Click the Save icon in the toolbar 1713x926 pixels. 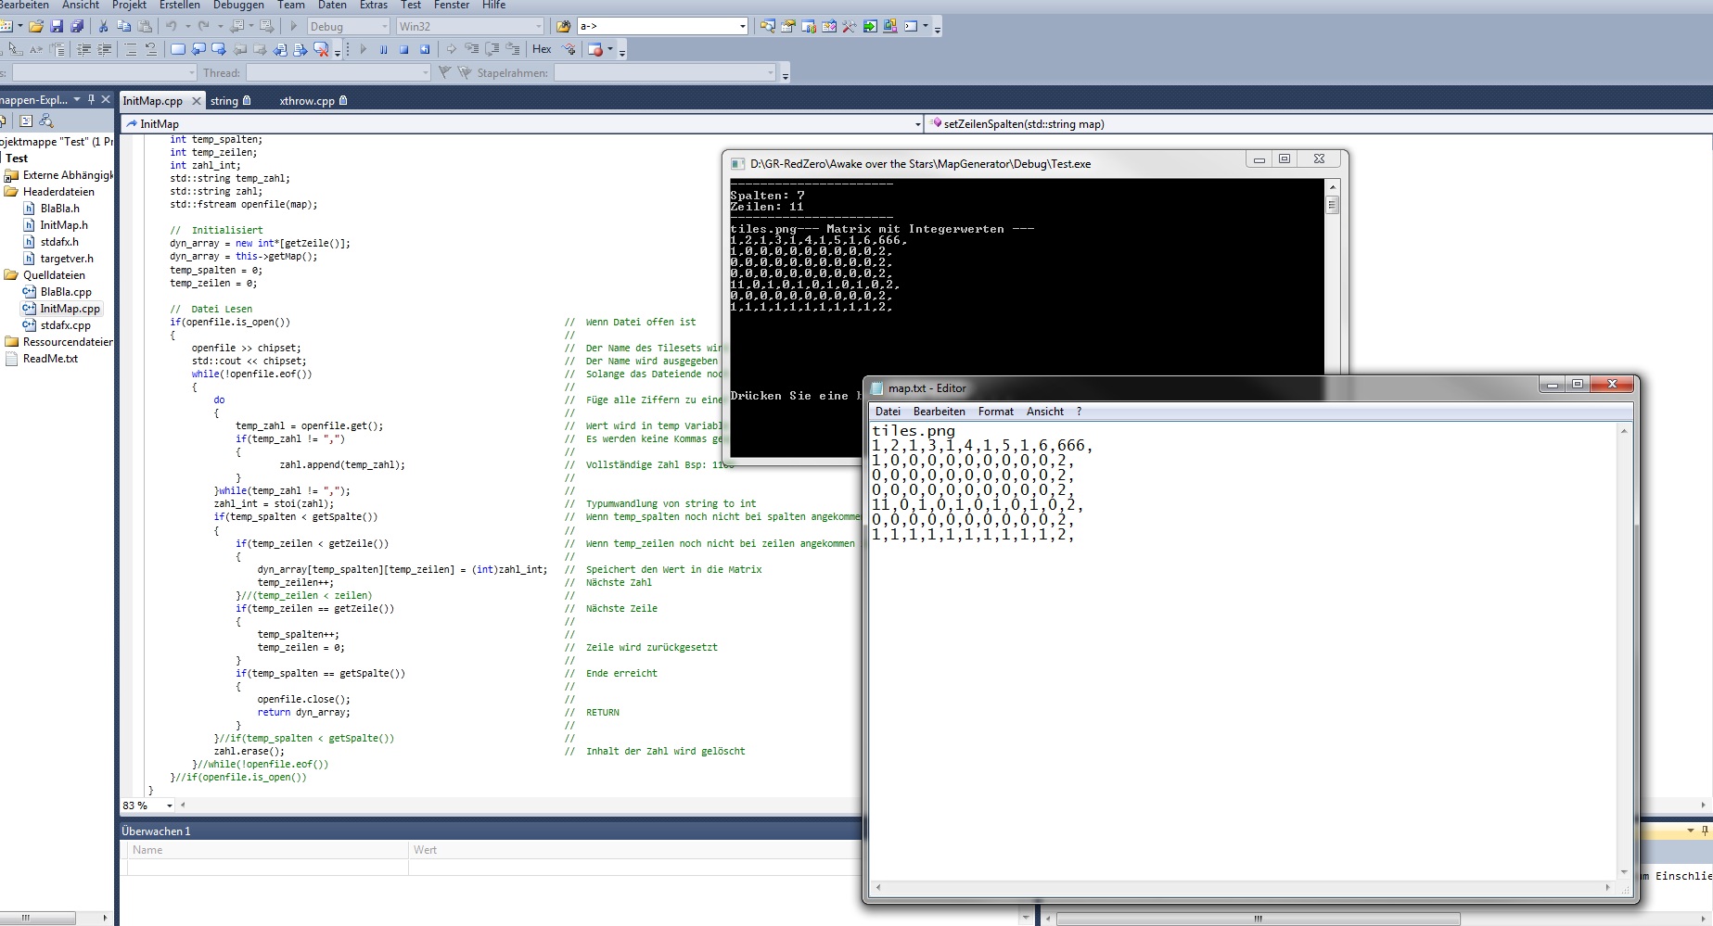[x=57, y=27]
